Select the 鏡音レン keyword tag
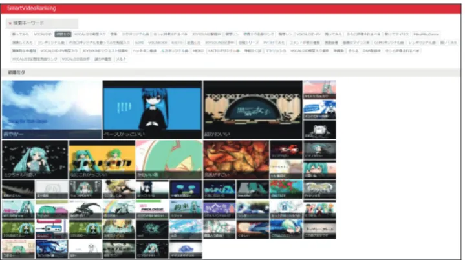Image resolution: width=465 pixels, height=260 pixels. click(x=285, y=34)
